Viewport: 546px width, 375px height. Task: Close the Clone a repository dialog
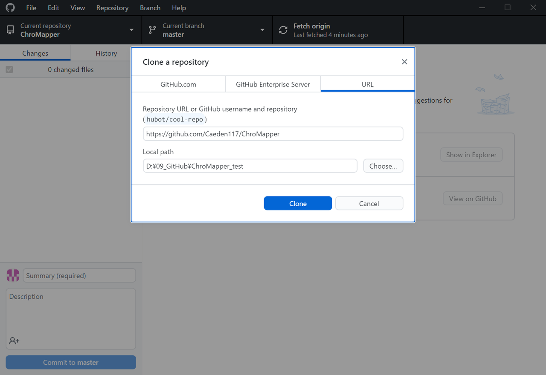click(404, 62)
